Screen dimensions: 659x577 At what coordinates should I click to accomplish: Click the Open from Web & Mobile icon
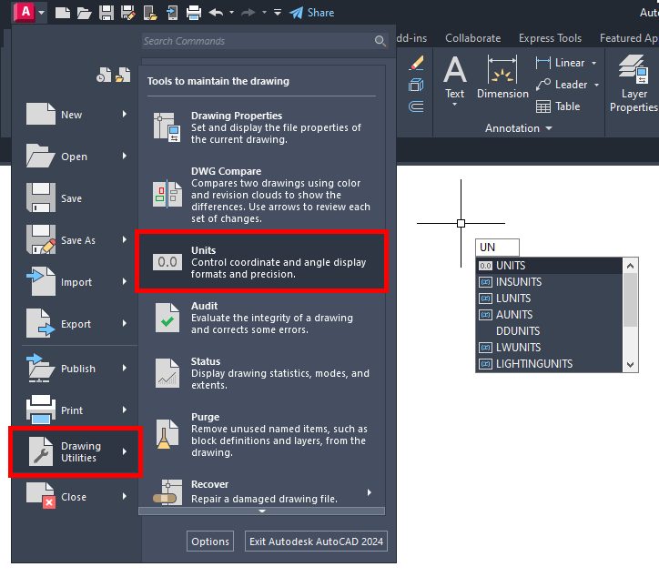tap(150, 13)
